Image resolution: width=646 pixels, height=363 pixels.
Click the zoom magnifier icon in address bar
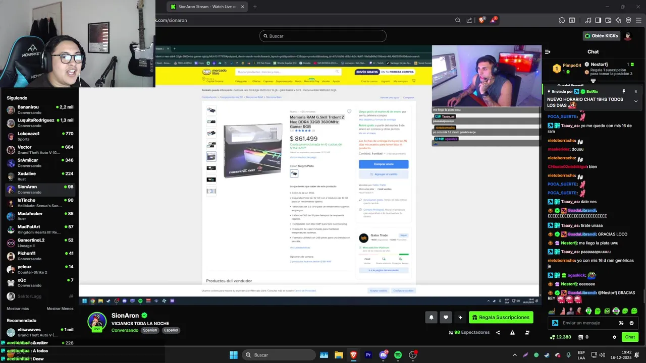pyautogui.click(x=458, y=20)
